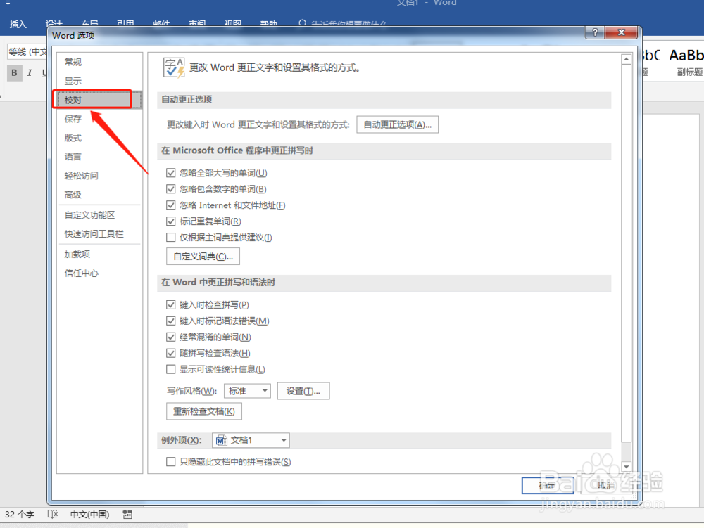Select 版式 in options sidebar
This screenshot has width=704, height=528.
pyautogui.click(x=99, y=138)
